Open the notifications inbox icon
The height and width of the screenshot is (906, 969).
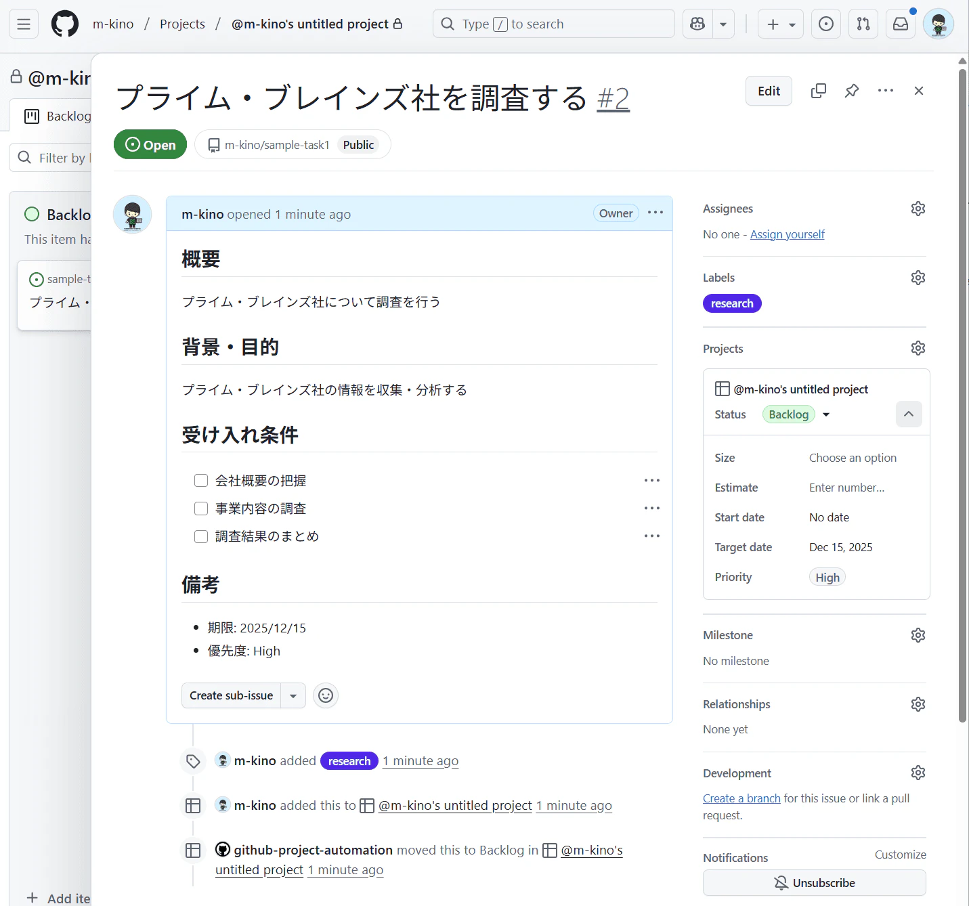click(901, 24)
